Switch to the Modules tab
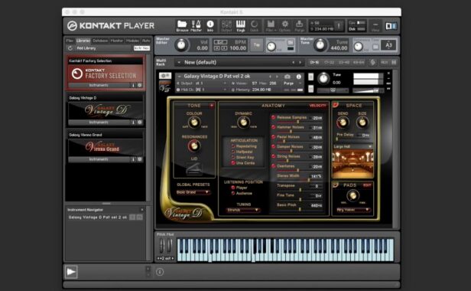 (x=132, y=41)
